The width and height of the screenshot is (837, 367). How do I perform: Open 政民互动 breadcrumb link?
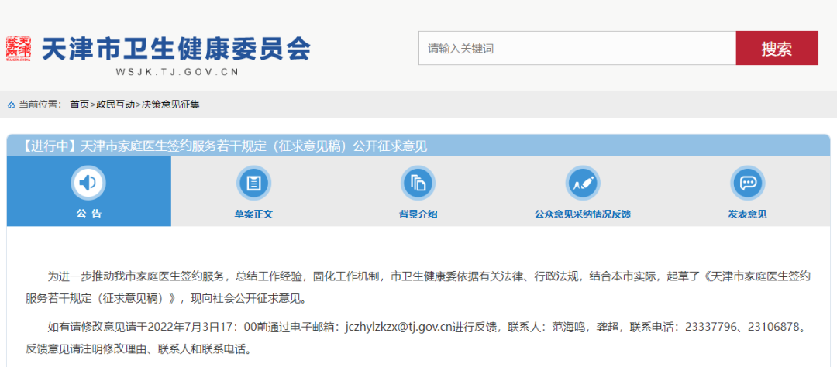click(115, 105)
